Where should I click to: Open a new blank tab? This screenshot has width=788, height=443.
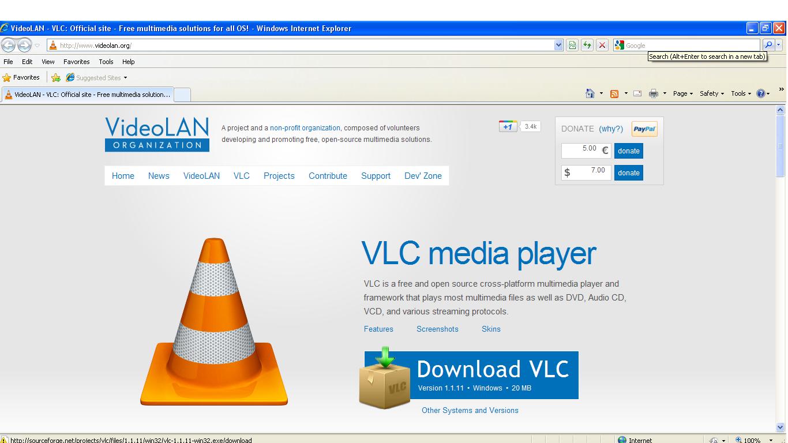click(182, 95)
